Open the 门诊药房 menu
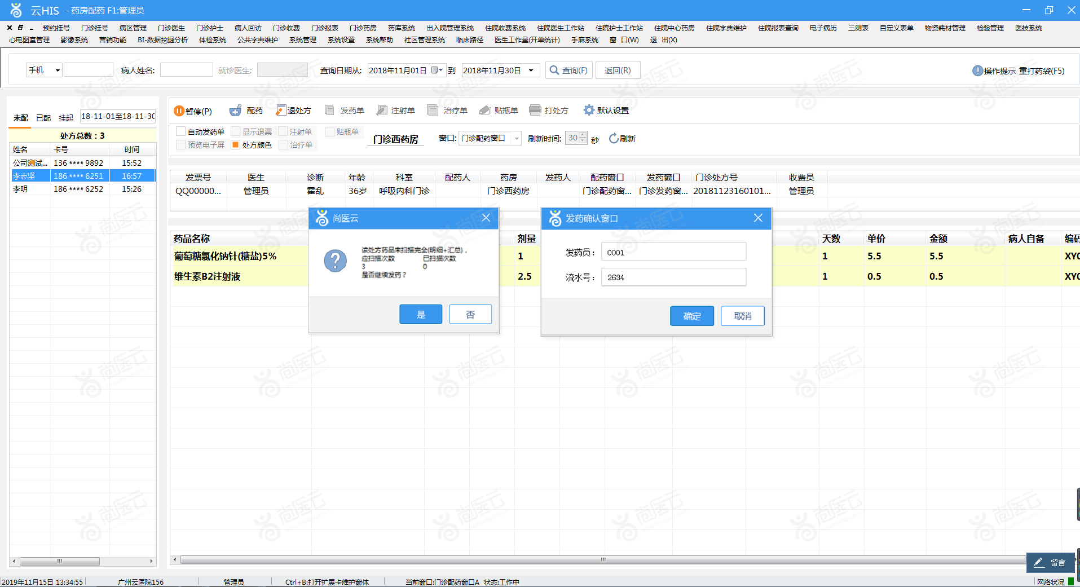Image resolution: width=1080 pixels, height=587 pixels. pos(363,28)
